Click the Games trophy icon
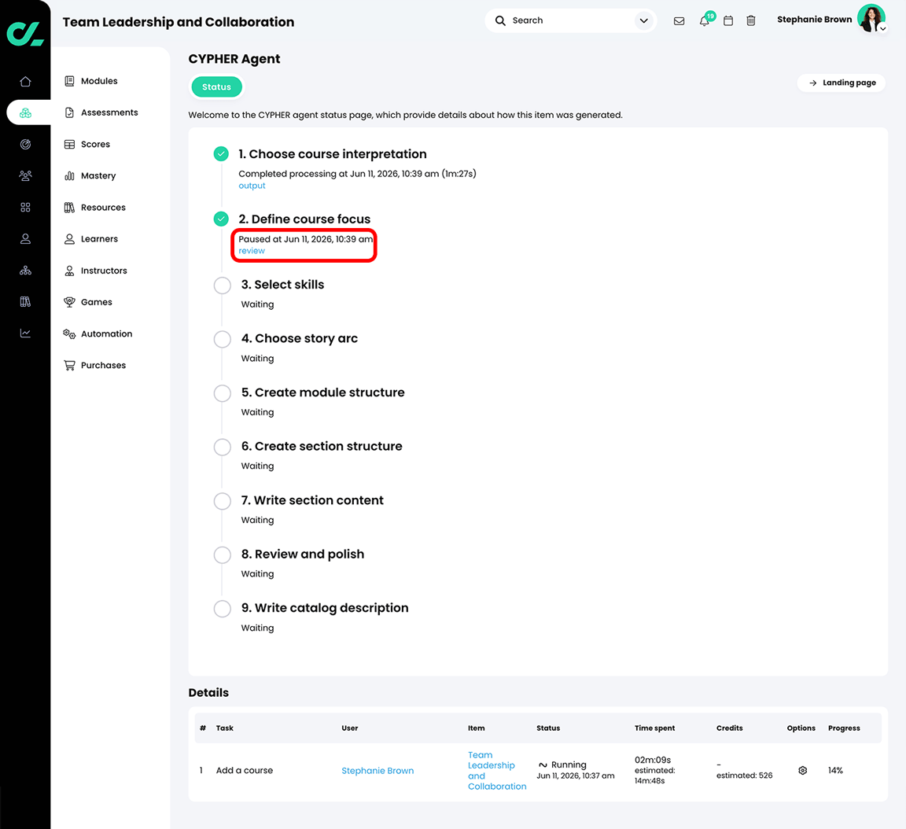The height and width of the screenshot is (829, 906). pos(69,302)
